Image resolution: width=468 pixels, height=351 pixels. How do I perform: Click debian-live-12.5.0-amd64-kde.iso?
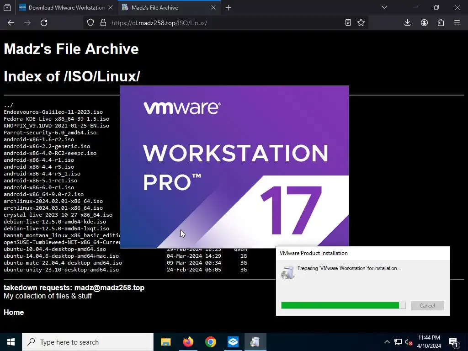click(x=55, y=222)
